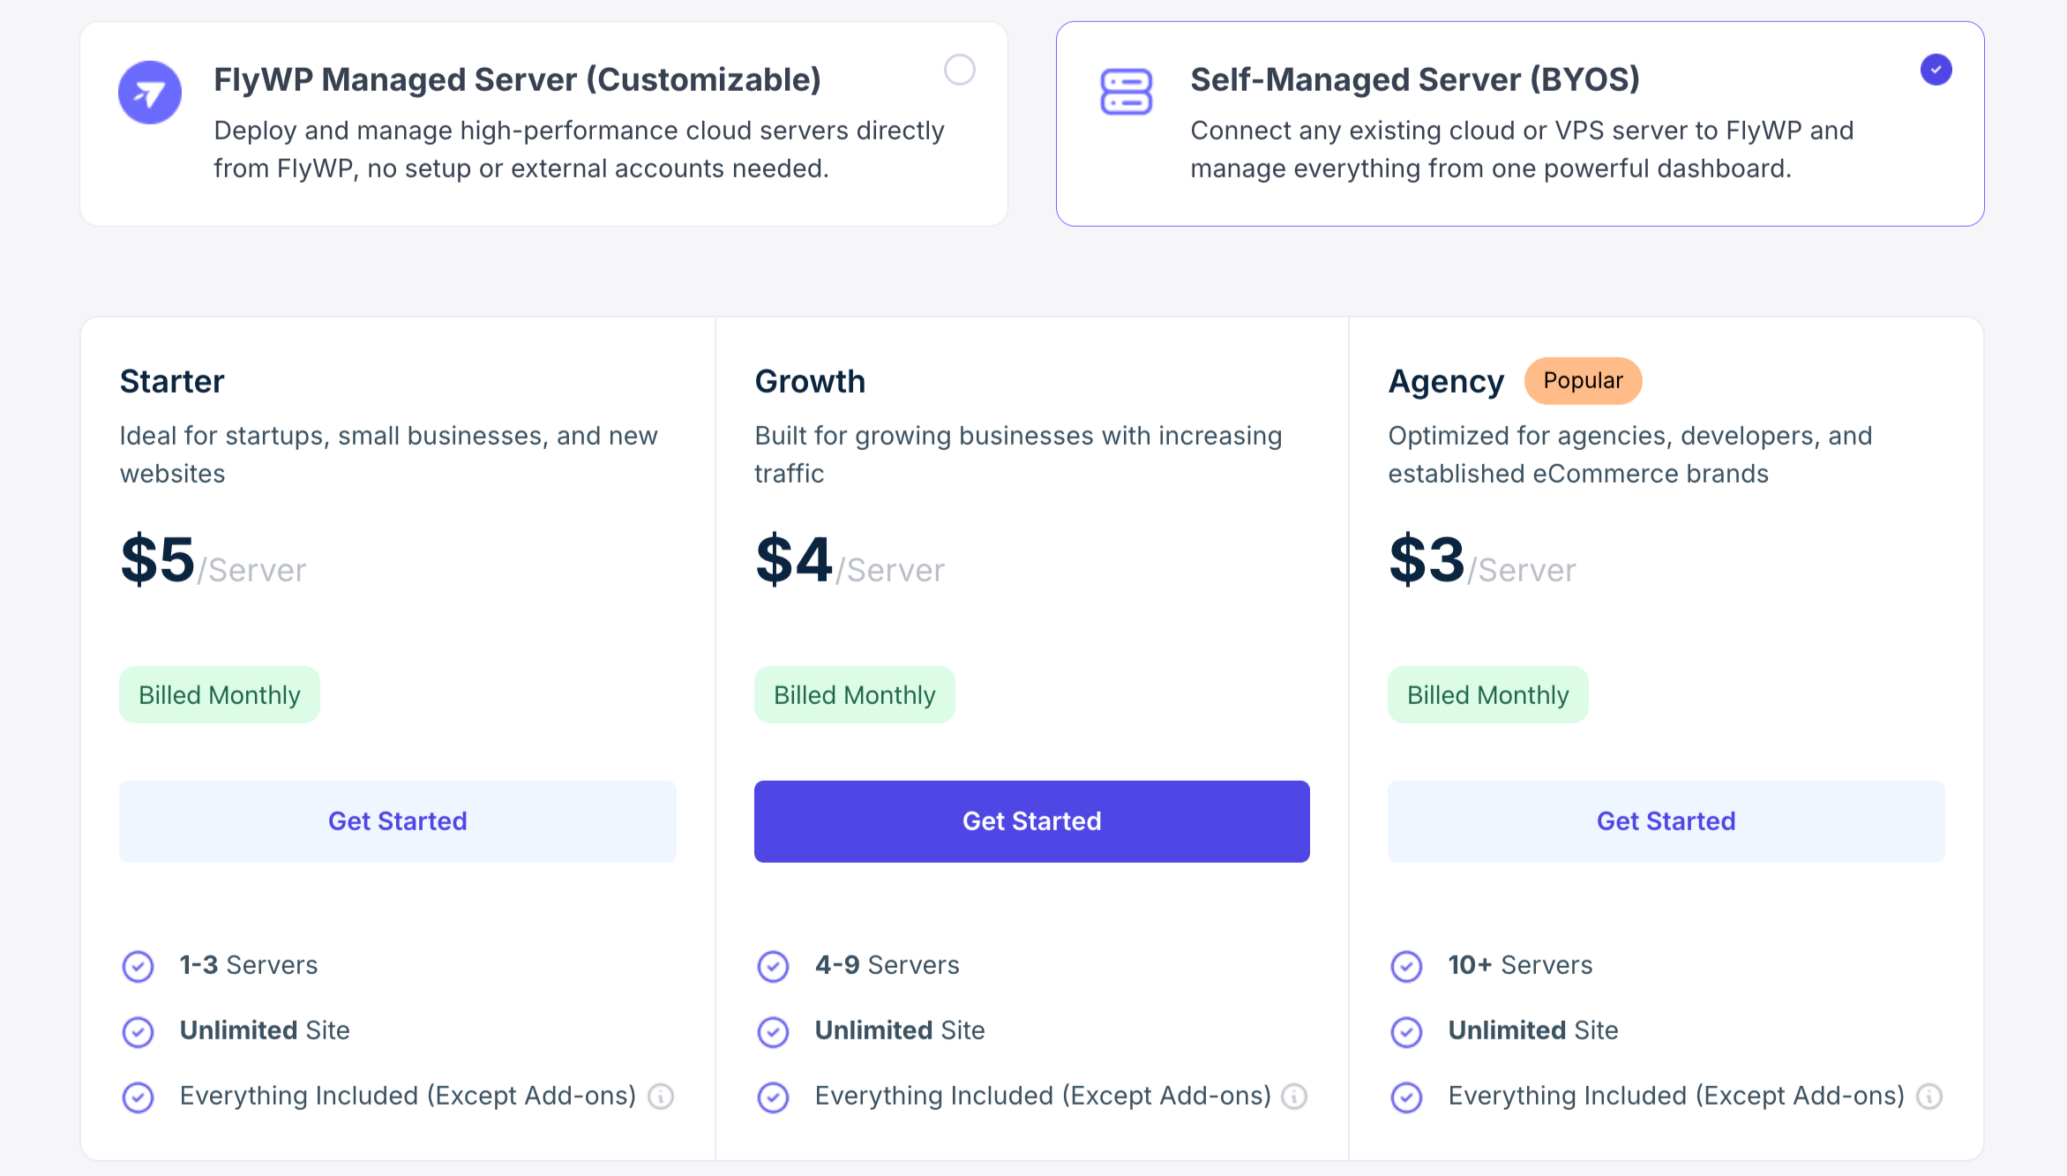
Task: Click Get Started in the Starter plan
Action: point(398,821)
